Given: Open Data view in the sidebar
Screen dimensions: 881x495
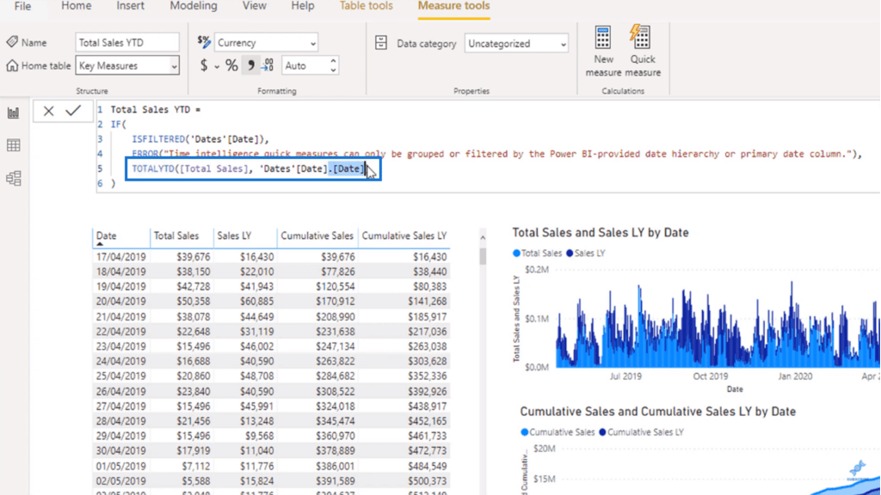Looking at the screenshot, I should (x=14, y=146).
